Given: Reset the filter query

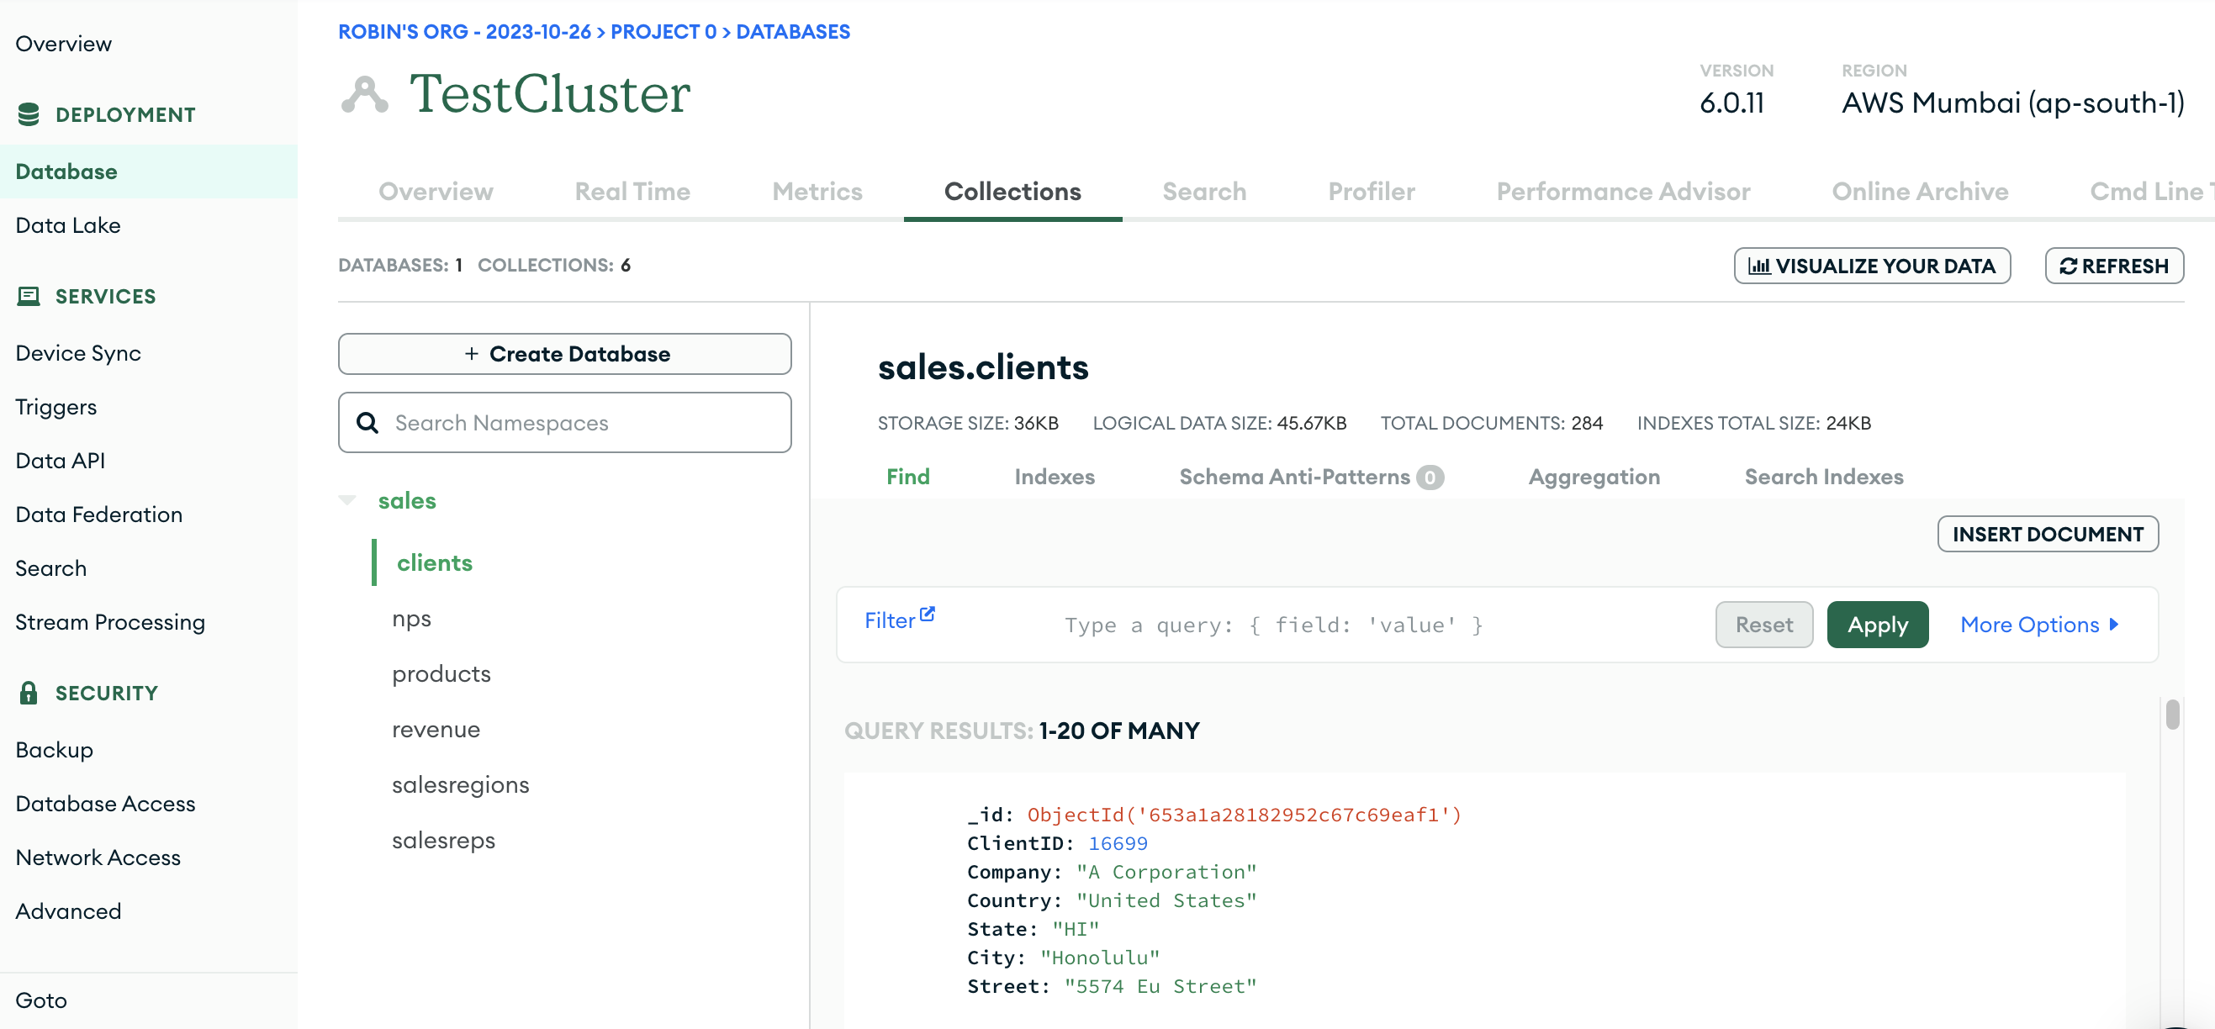Looking at the screenshot, I should pyautogui.click(x=1763, y=624).
